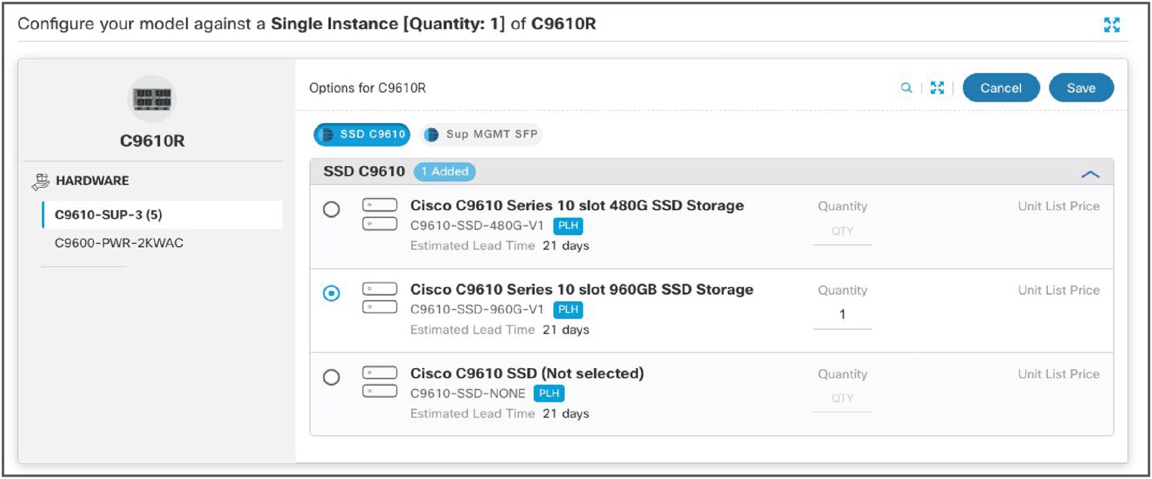Click the C9610R model name under thumbnail
Screen dimensions: 1152x479
pos(153,141)
